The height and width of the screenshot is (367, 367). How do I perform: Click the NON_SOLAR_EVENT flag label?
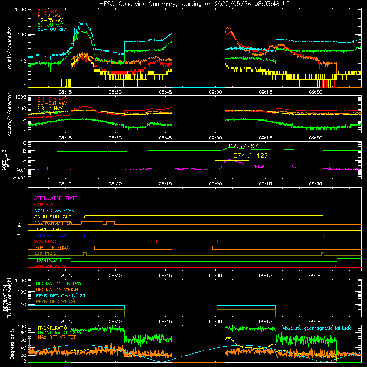coord(56,211)
